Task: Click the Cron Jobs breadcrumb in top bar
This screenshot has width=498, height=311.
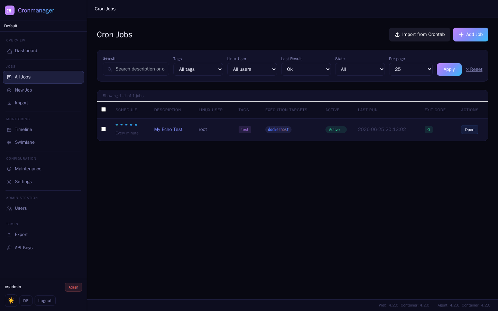Action: 105,9
